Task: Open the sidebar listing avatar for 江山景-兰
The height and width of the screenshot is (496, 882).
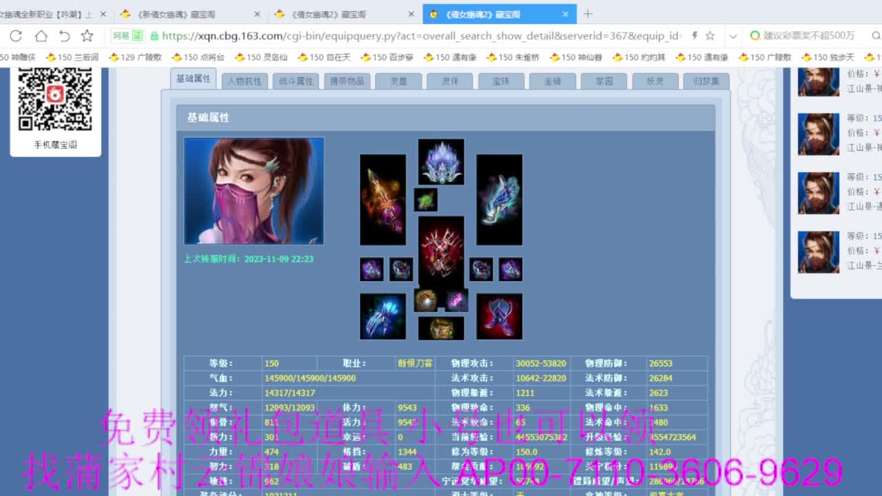Action: 819,251
